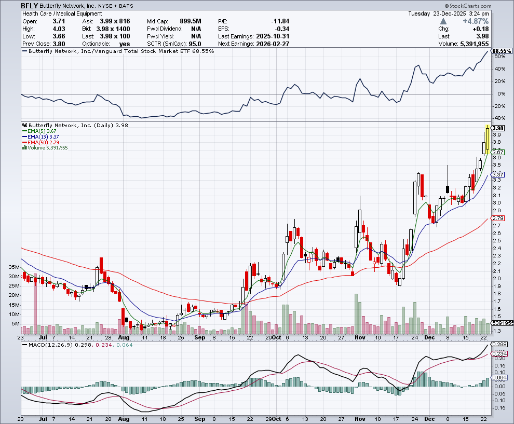Click the Vanguard Total Stock Market ETF ratio legend
514x424 pixels.
tap(118, 51)
